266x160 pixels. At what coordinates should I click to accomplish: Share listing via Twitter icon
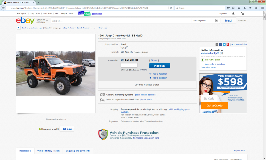(224, 44)
